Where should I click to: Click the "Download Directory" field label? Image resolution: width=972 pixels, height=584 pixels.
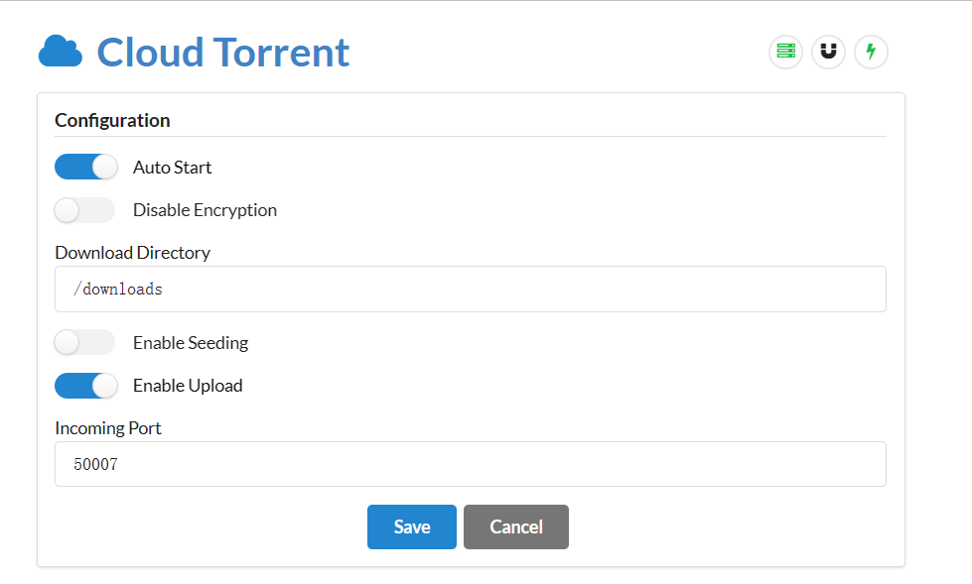(x=132, y=253)
